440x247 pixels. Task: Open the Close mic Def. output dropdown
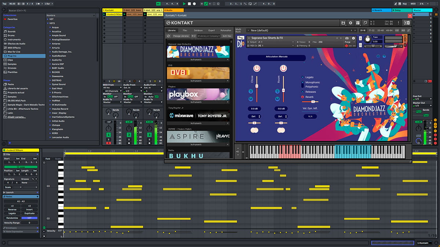254,116
